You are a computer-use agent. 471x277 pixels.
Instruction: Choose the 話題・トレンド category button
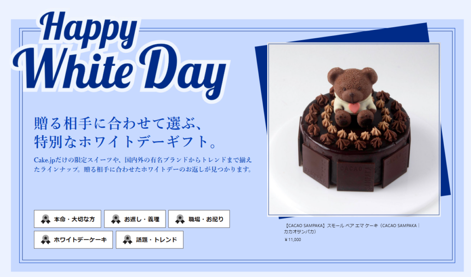149,240
